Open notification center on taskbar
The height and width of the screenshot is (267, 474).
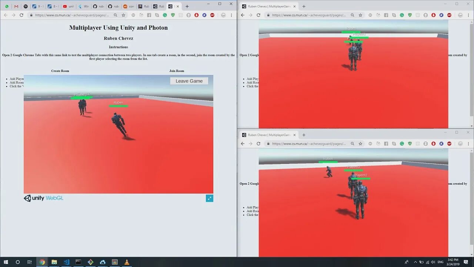[466, 262]
